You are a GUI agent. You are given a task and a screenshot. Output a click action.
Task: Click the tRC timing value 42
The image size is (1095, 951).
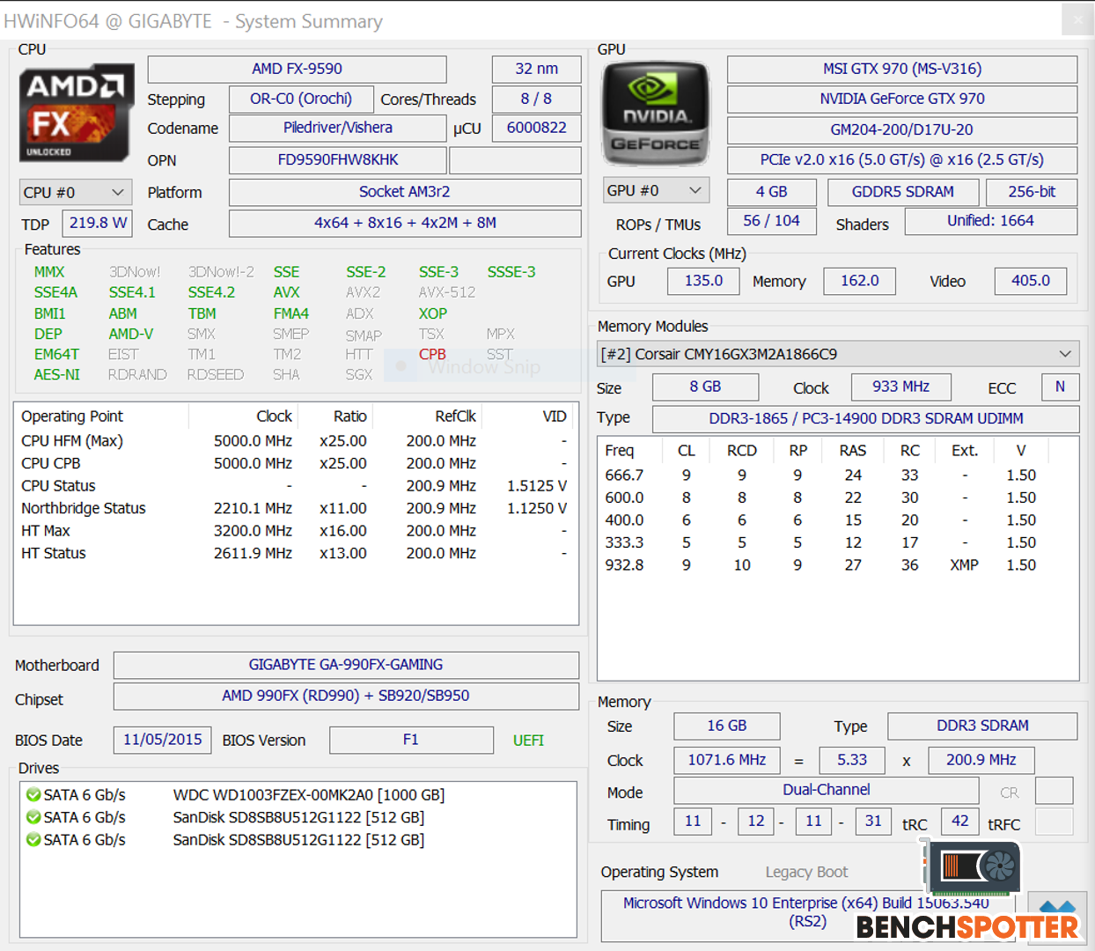[959, 822]
